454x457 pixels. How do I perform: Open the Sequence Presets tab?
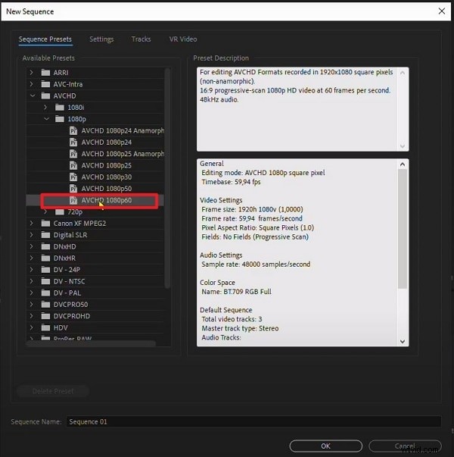[45, 39]
